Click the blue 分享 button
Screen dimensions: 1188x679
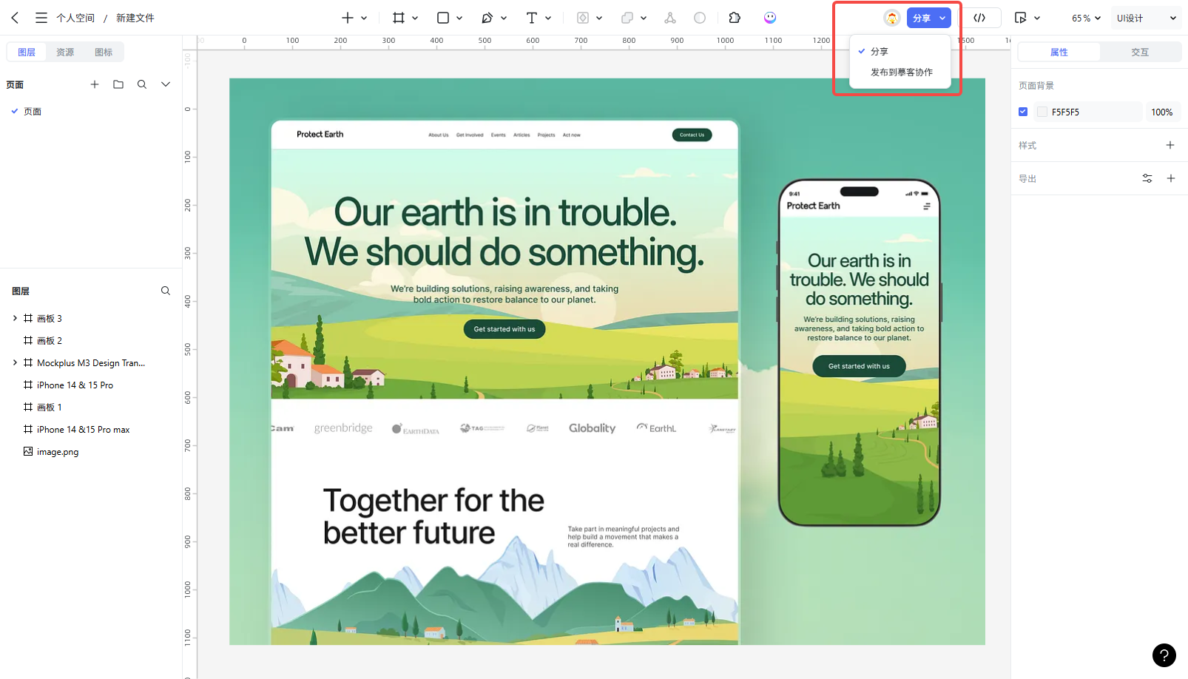point(921,18)
